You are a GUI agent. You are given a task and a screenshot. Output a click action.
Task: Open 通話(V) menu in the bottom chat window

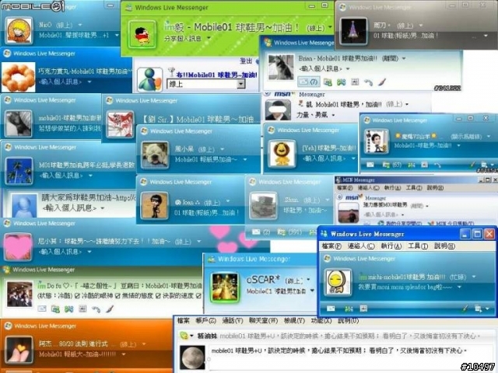(x=233, y=321)
